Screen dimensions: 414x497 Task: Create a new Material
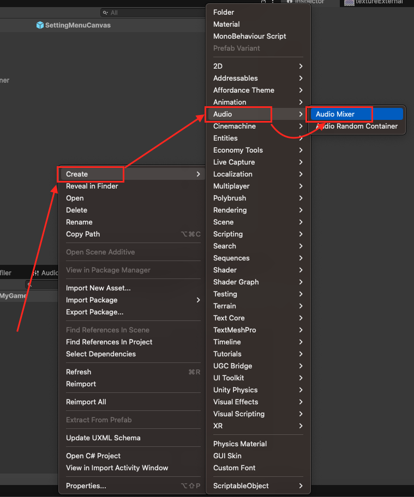(x=258, y=25)
